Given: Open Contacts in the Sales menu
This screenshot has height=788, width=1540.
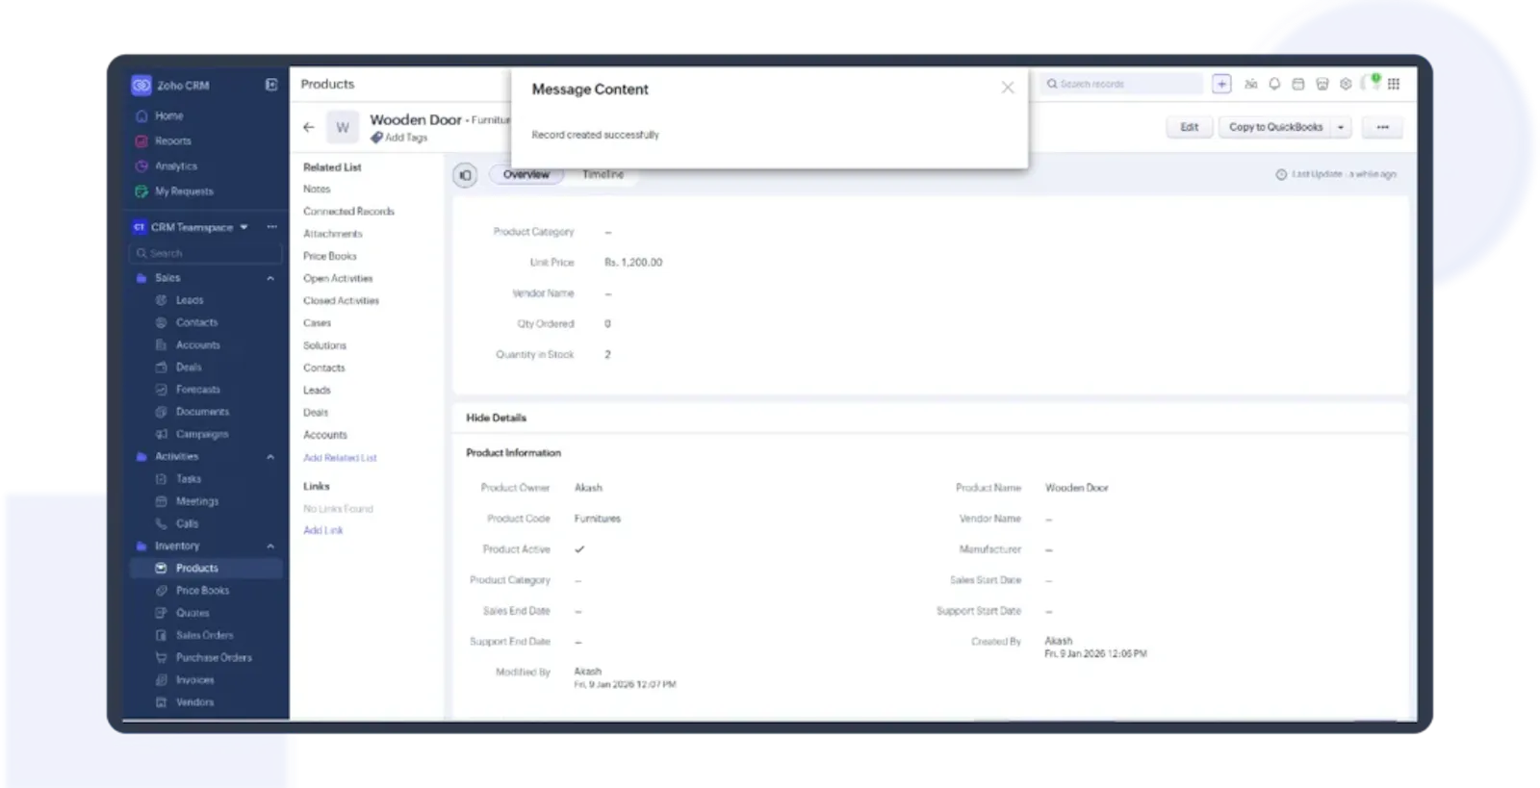Looking at the screenshot, I should pyautogui.click(x=196, y=322).
